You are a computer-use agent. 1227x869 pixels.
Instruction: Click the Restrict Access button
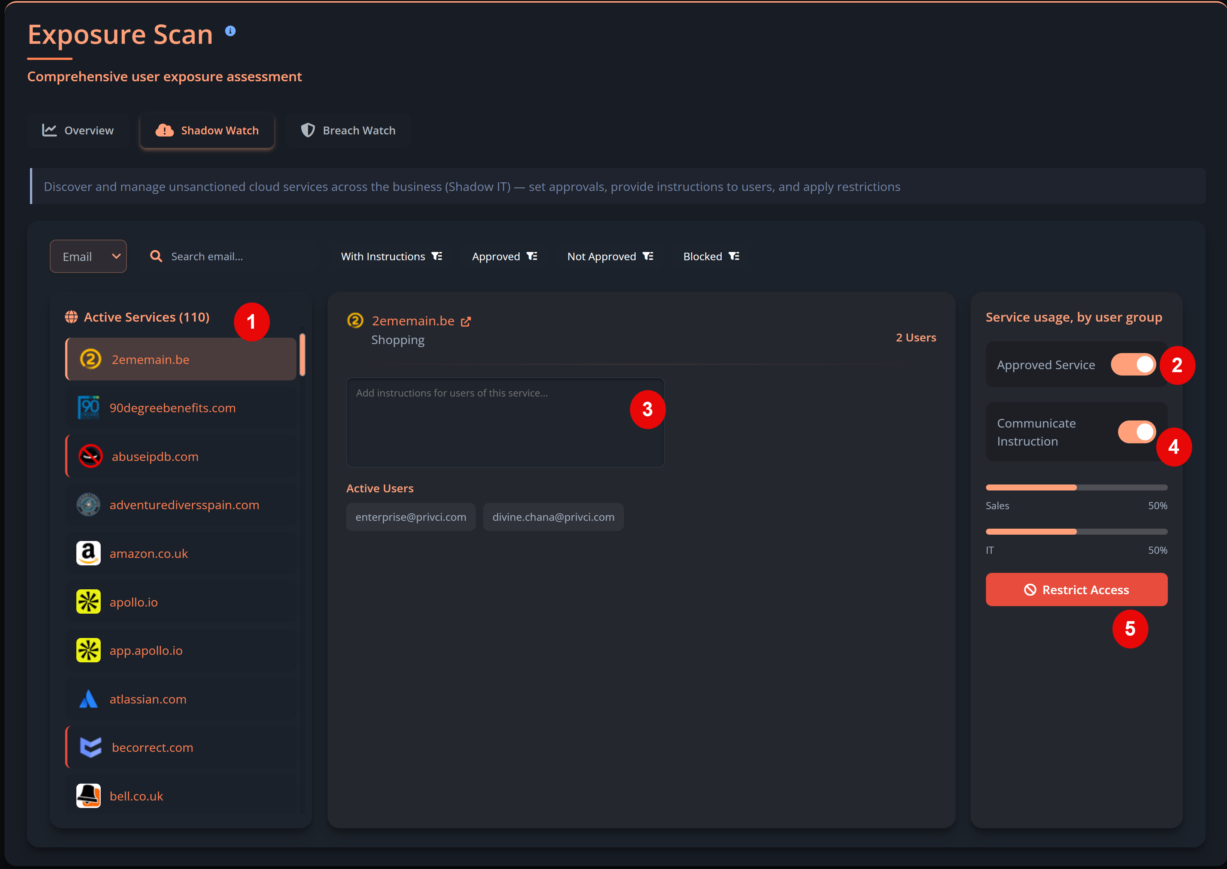tap(1076, 590)
